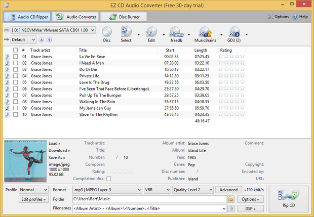Click the load disc down-arrow icon
This screenshot has width=314, height=217.
pyautogui.click(x=49, y=40)
